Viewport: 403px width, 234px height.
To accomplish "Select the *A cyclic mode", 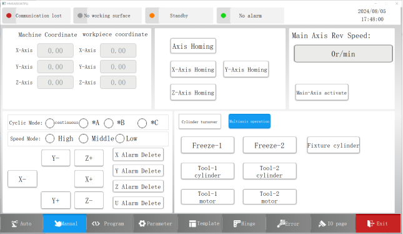I will point(84,123).
